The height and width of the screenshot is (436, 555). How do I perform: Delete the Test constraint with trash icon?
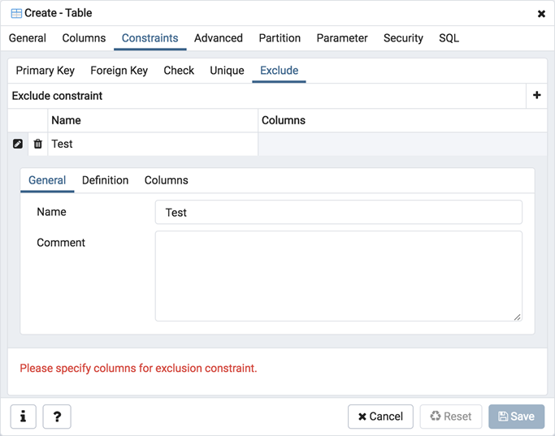[37, 144]
